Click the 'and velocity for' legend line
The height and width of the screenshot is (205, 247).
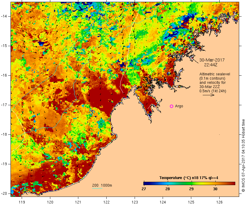pyautogui.click(x=212, y=83)
